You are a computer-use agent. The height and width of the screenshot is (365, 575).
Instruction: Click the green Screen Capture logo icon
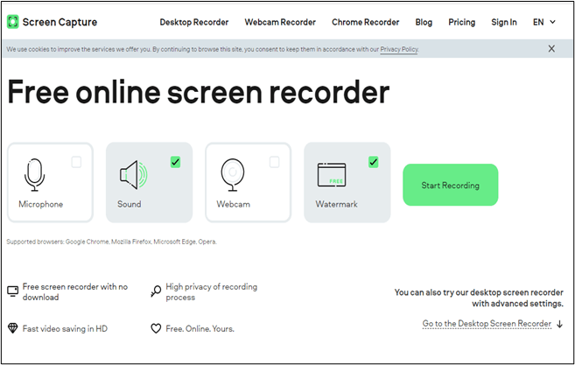[x=13, y=22]
